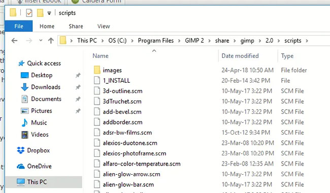Select file alien-glow-arrow.scm
This screenshot has width=330, height=193.
tap(131, 174)
